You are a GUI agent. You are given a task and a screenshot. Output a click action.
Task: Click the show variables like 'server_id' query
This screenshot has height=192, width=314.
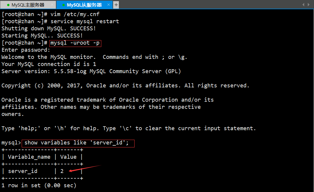point(77,143)
